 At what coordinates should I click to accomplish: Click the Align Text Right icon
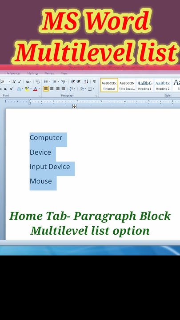pyautogui.click(x=58, y=88)
